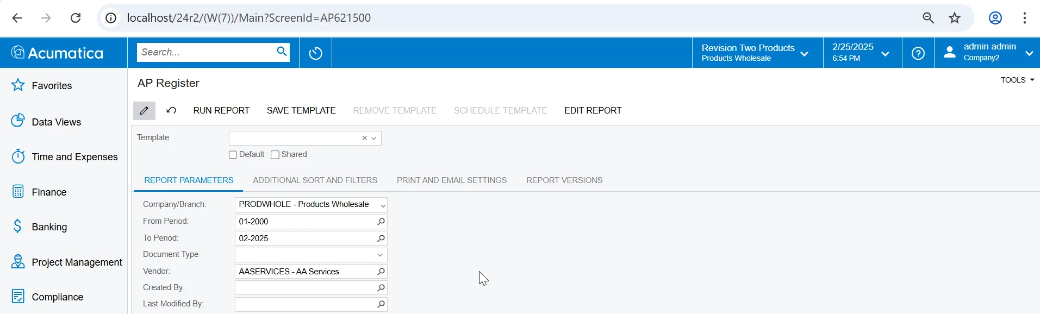
Task: Open the Revision Two Products company selector
Action: (x=757, y=53)
